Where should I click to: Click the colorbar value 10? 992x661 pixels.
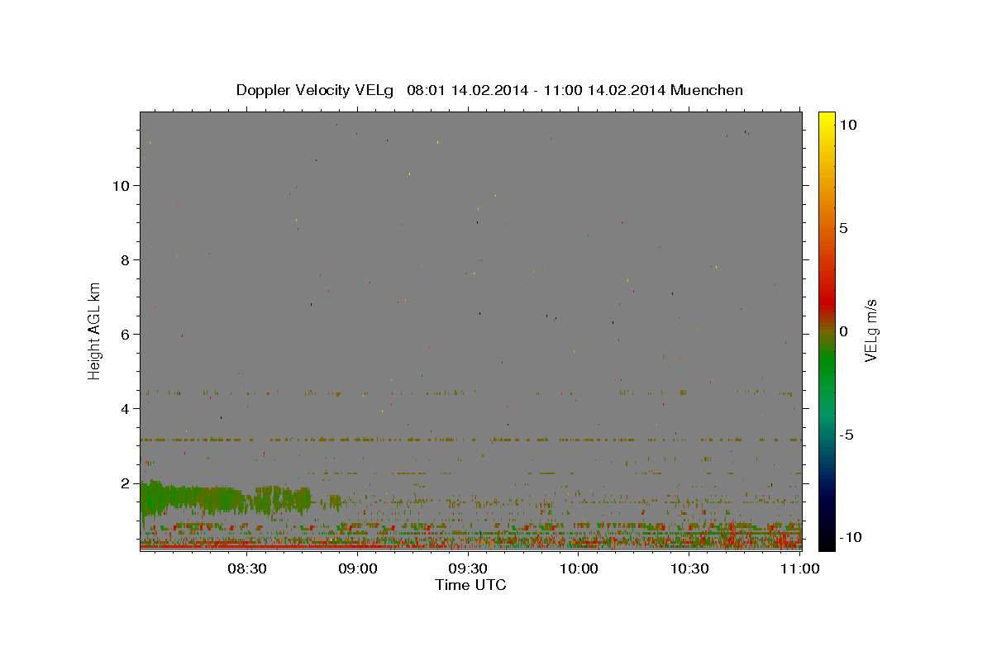point(848,124)
